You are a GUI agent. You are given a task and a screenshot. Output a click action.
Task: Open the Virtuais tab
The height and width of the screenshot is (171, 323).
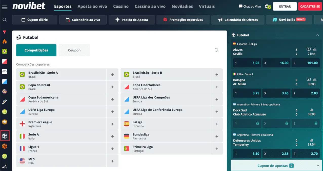pos(207,6)
